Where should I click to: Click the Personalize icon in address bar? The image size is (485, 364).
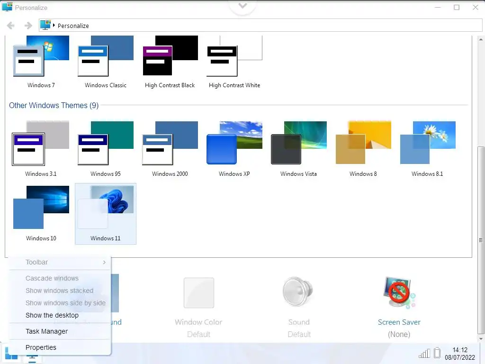click(x=45, y=25)
